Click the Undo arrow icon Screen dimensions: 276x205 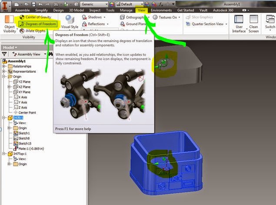(40, 4)
